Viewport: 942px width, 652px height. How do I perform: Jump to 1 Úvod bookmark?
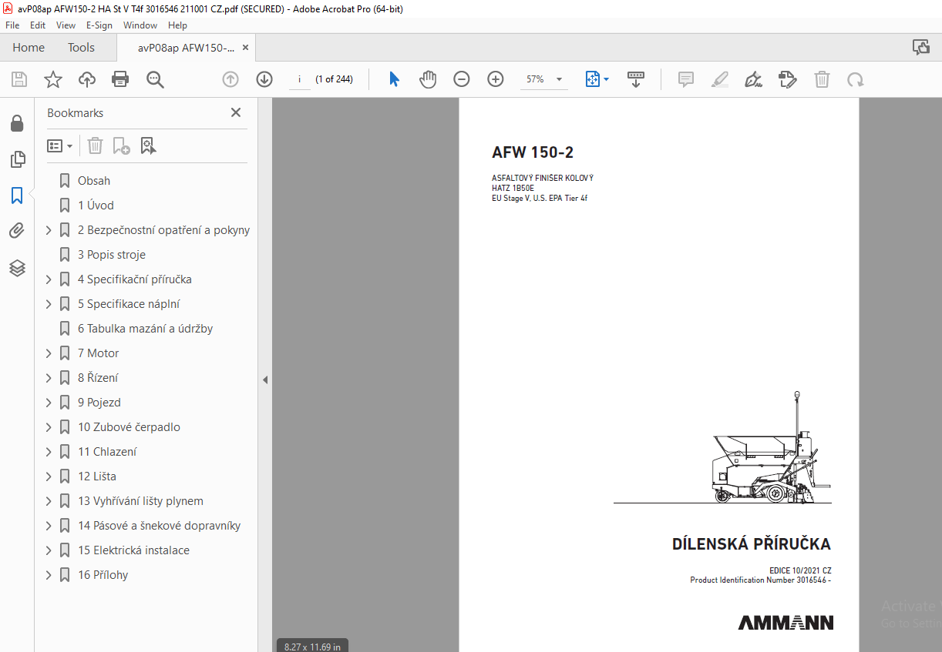coord(96,206)
